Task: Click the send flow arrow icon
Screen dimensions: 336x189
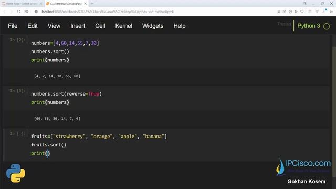Action: [x=296, y=12]
